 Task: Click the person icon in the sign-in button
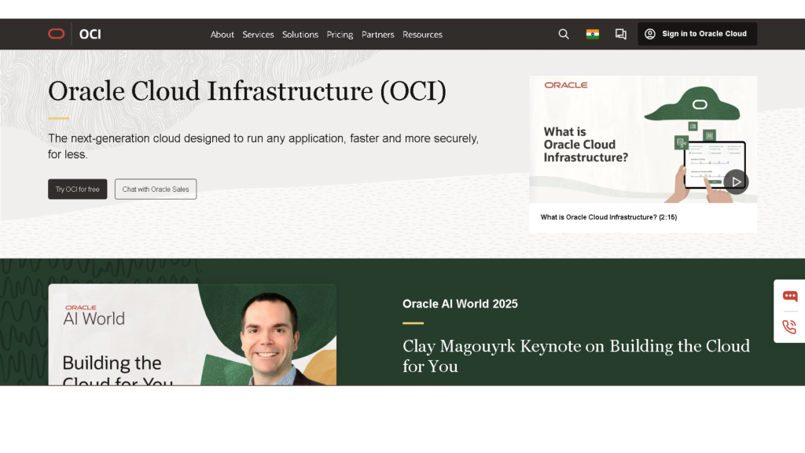(x=650, y=34)
